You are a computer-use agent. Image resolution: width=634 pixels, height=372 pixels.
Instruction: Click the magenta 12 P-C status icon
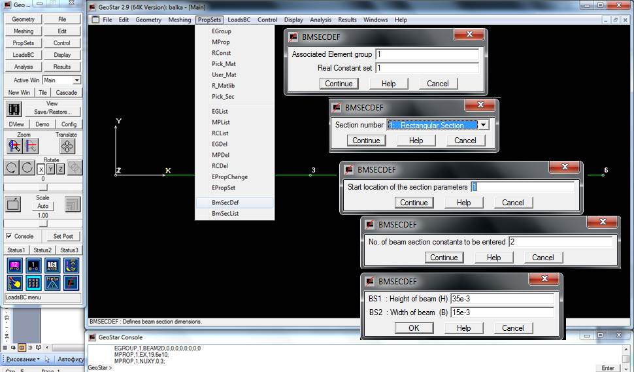tap(14, 265)
